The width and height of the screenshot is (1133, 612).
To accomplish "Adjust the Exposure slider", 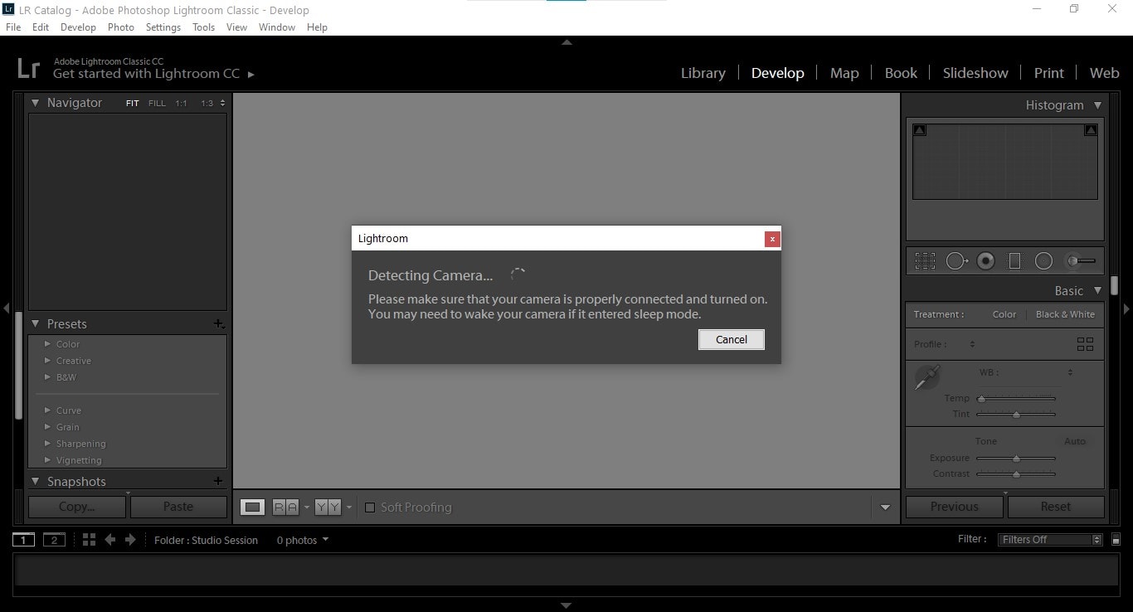I will click(x=1016, y=458).
